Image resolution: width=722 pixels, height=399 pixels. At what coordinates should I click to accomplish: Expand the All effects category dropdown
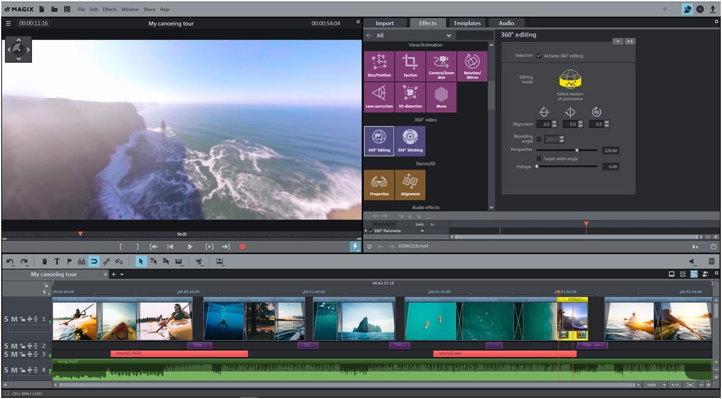(x=448, y=35)
